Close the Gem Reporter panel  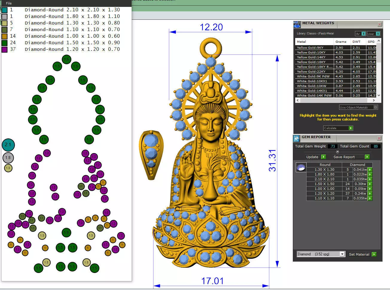click(x=379, y=138)
